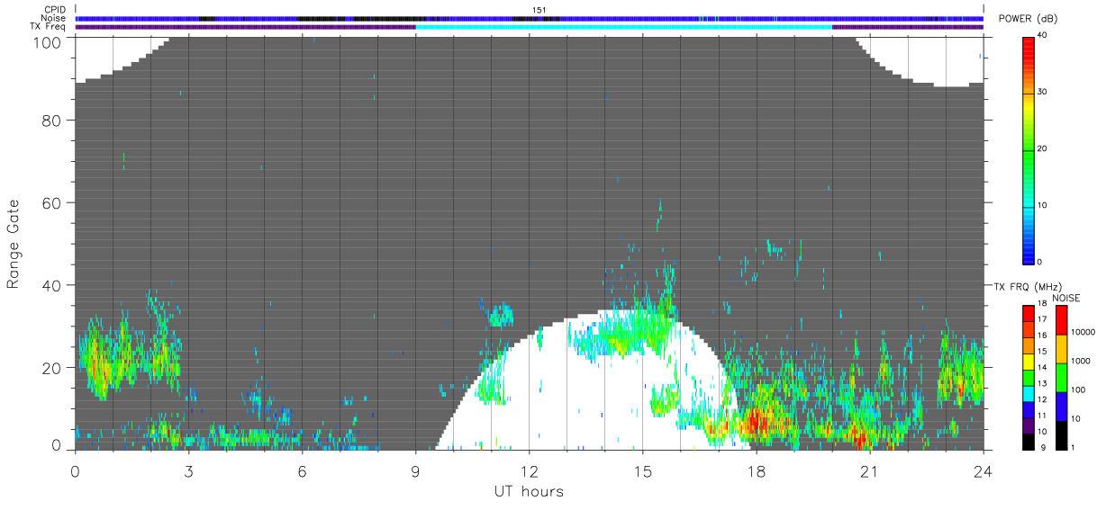Click the 10000 label on NOISE scale

[x=1084, y=332]
